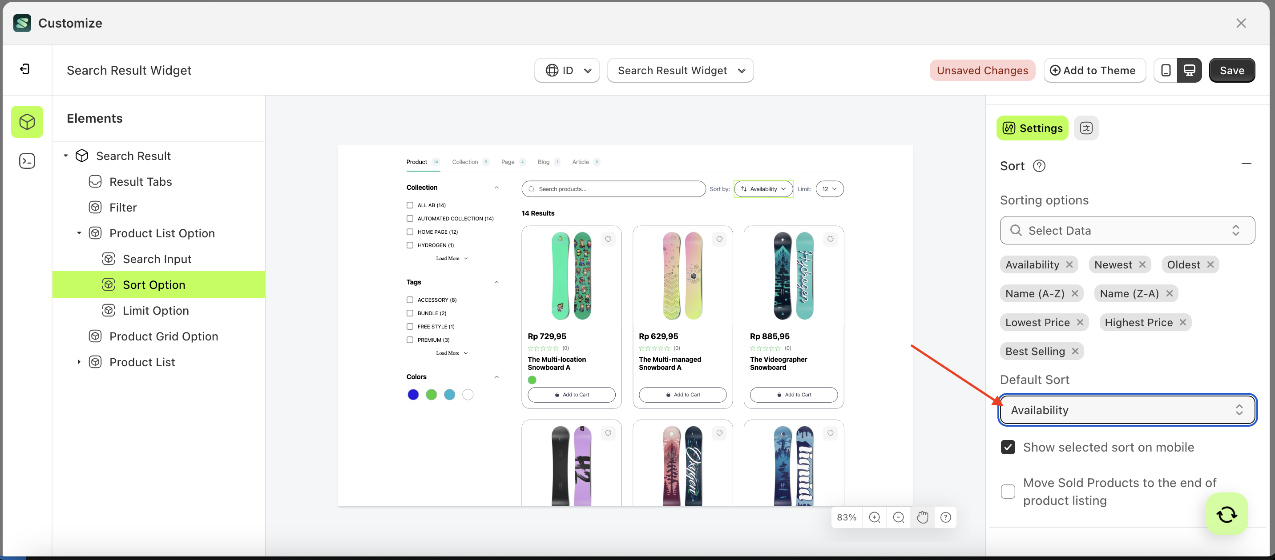Remove the Best Selling sort tag
Screen dimensions: 1275x560
tap(1075, 352)
